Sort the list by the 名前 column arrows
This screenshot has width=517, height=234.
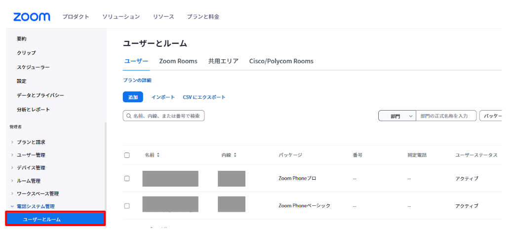tap(159, 155)
